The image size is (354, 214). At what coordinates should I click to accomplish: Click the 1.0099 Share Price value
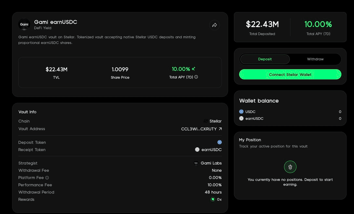pos(120,69)
